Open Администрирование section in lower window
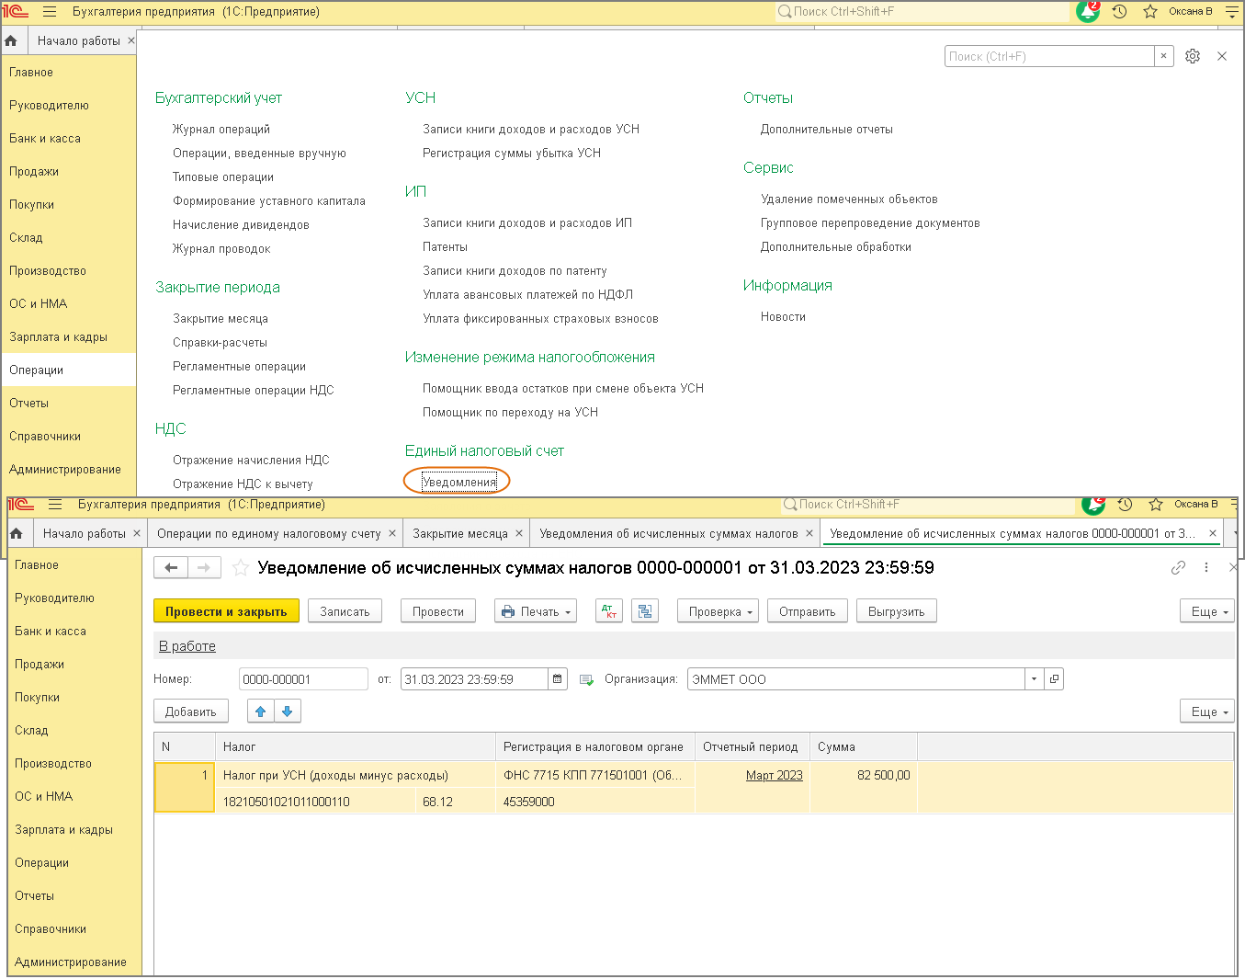Image resolution: width=1245 pixels, height=979 pixels. [x=71, y=962]
